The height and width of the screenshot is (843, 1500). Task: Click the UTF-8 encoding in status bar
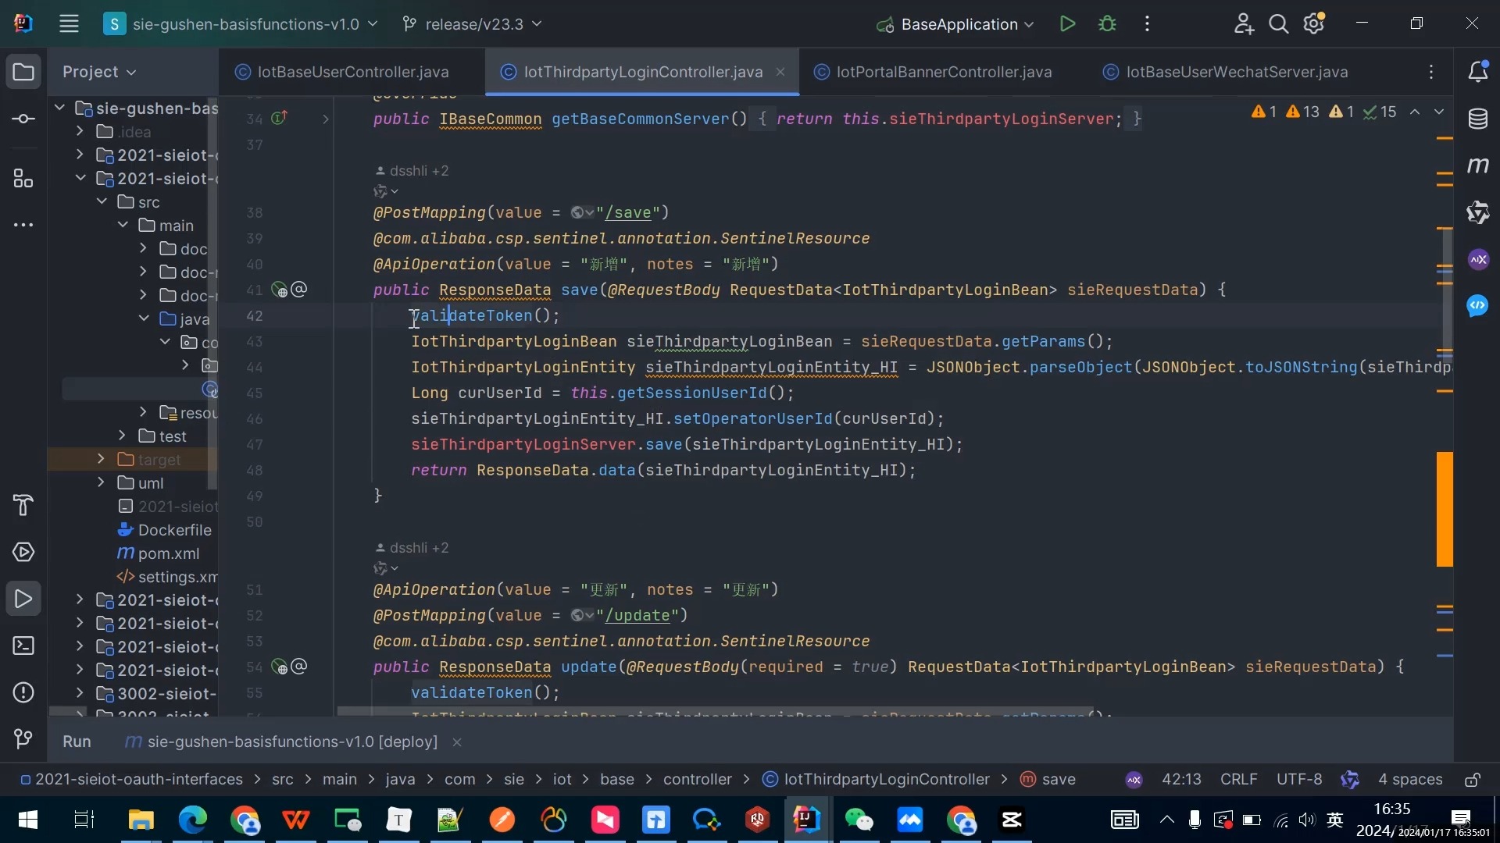[x=1299, y=780]
